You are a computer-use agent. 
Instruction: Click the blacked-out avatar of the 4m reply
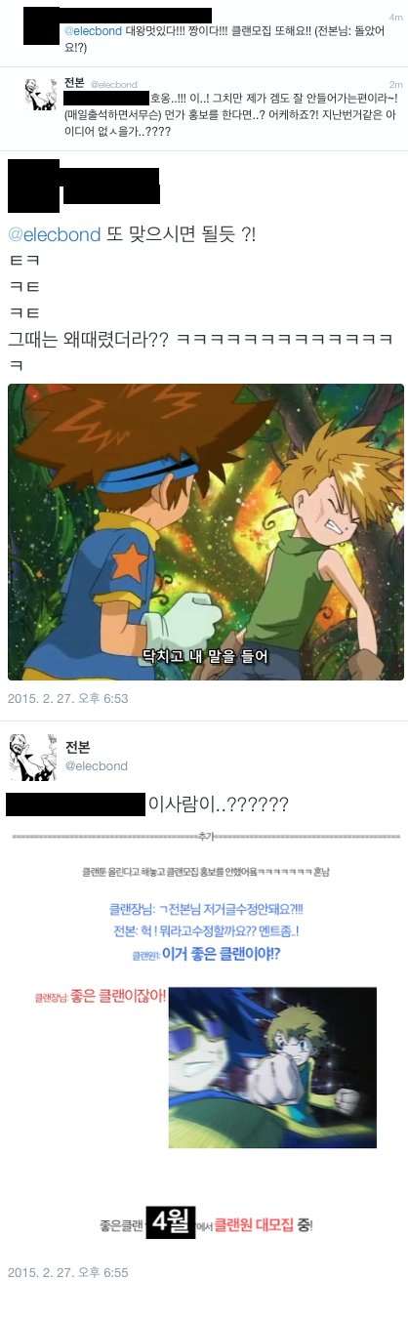(40, 24)
